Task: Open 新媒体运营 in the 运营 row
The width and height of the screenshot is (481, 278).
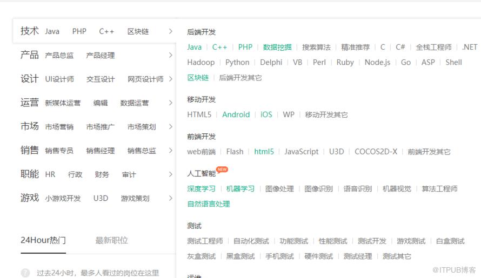Action: click(63, 103)
